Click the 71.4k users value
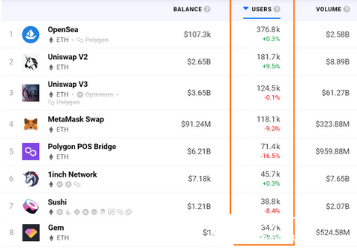 (270, 147)
